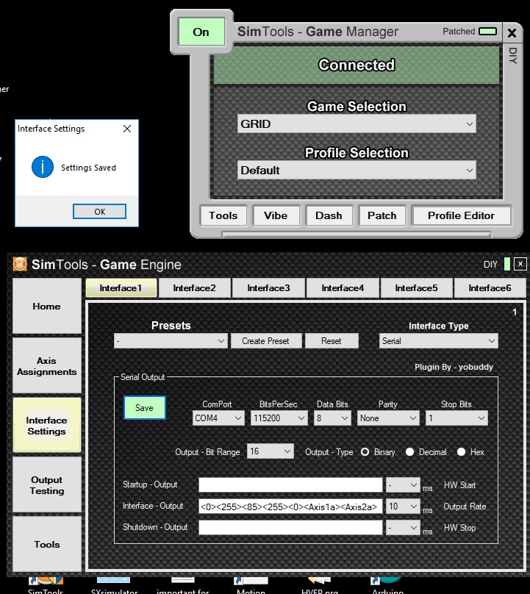The width and height of the screenshot is (530, 594).
Task: Click the Patch button
Action: click(382, 215)
